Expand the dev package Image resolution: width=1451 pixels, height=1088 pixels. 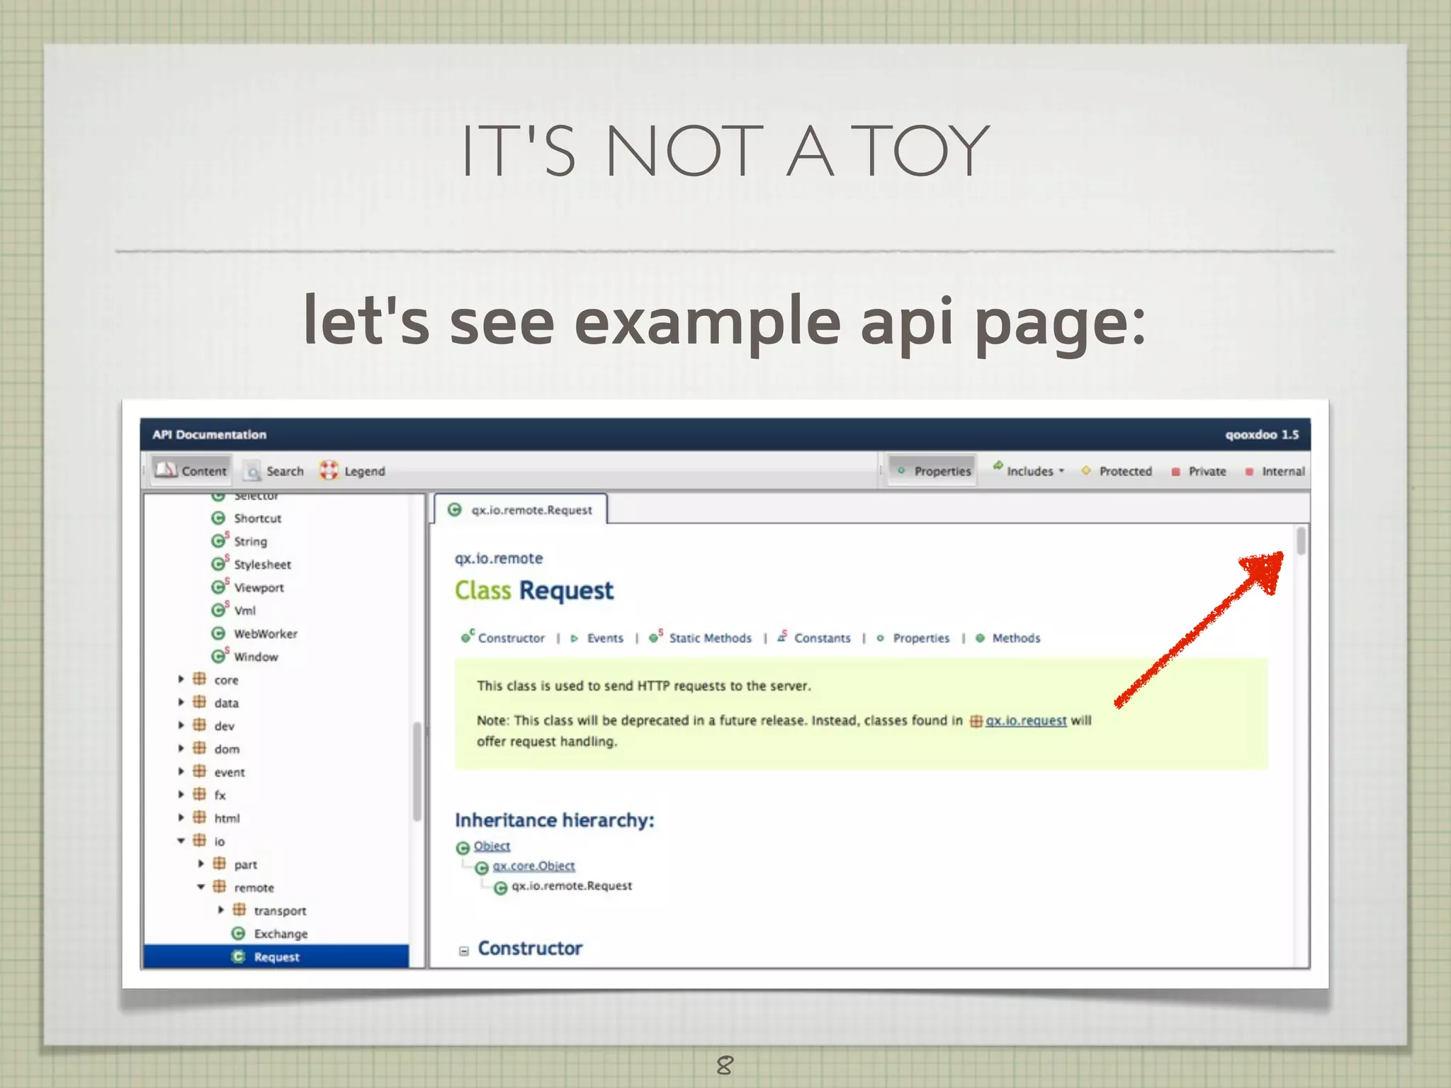[x=181, y=725]
